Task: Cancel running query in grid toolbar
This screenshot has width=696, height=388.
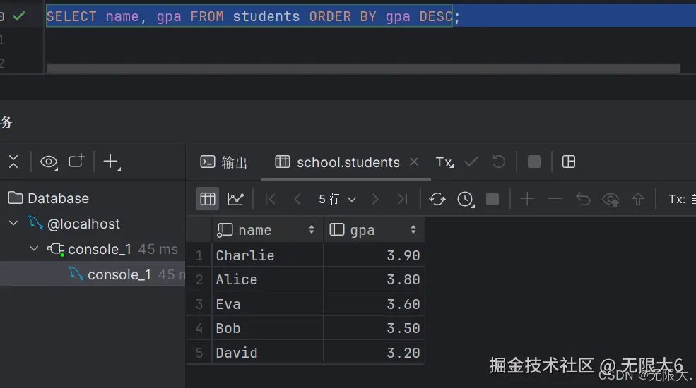Action: [x=492, y=199]
